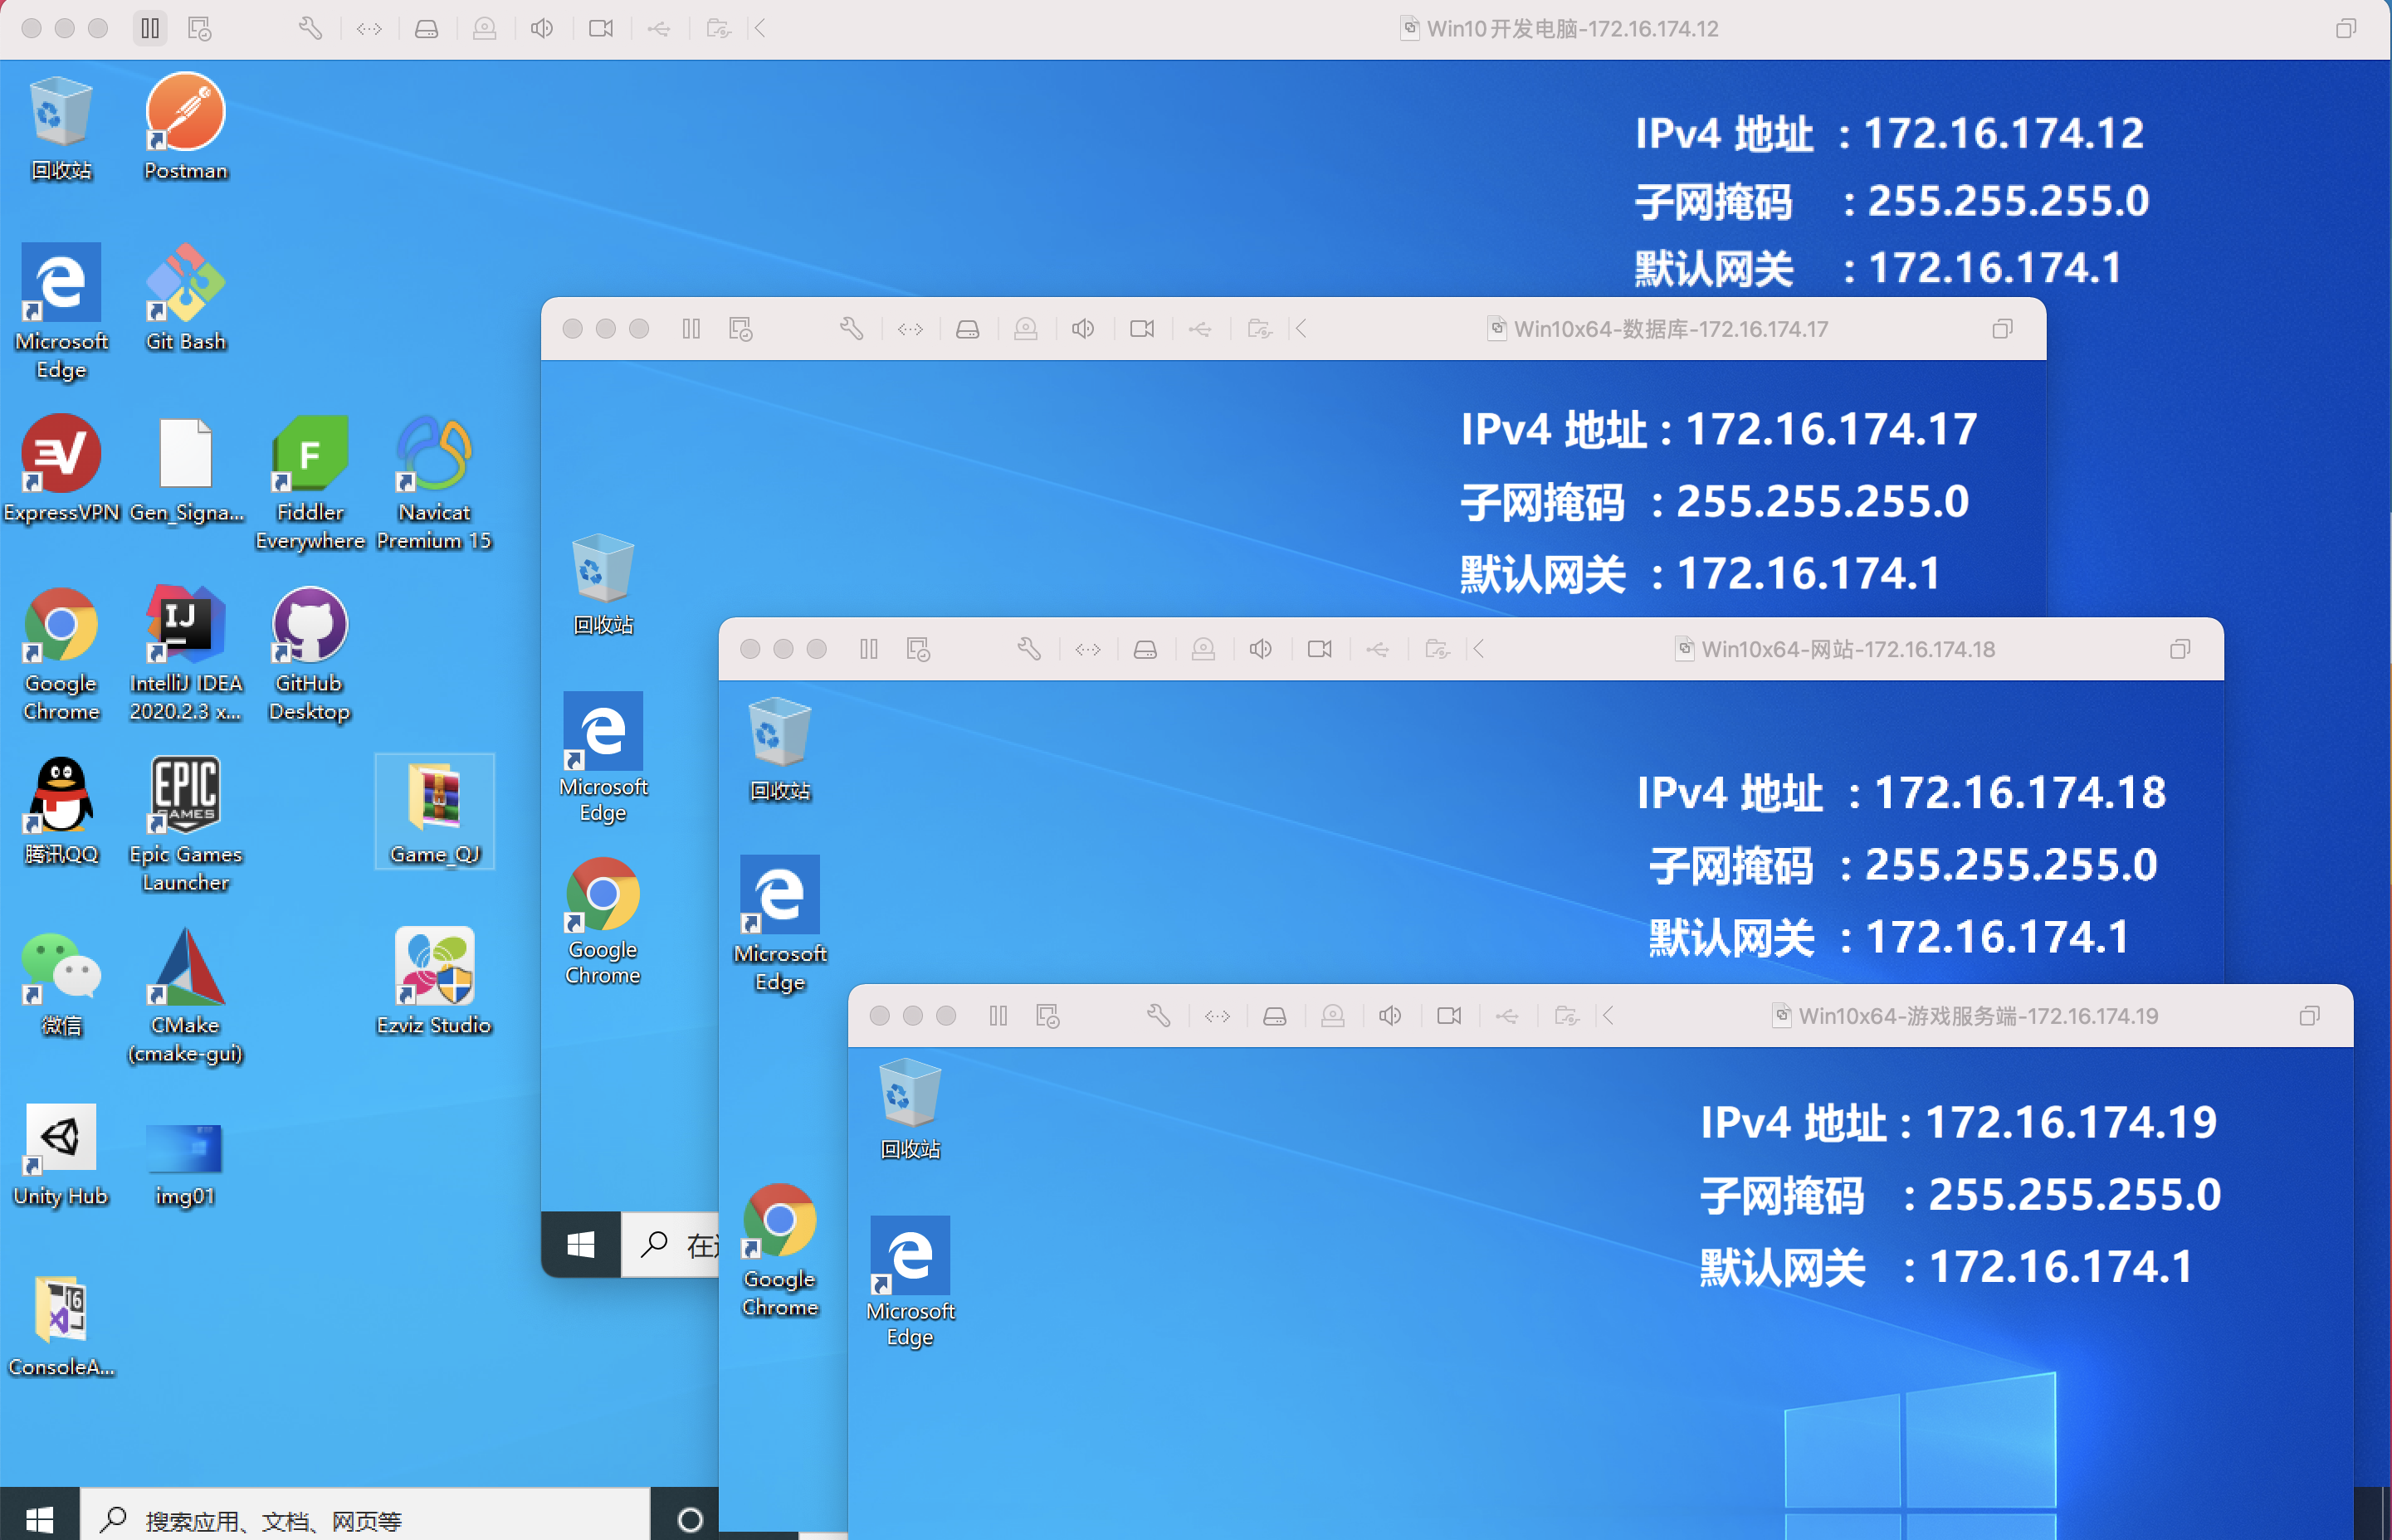Image resolution: width=2392 pixels, height=1540 pixels.
Task: Open Git Bash shortcut
Action: [x=185, y=284]
